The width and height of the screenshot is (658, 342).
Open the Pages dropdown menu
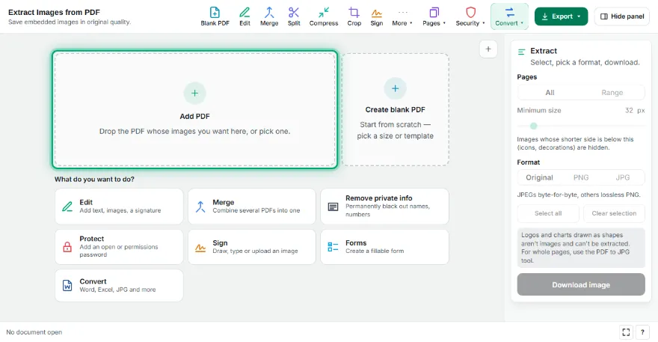(434, 16)
